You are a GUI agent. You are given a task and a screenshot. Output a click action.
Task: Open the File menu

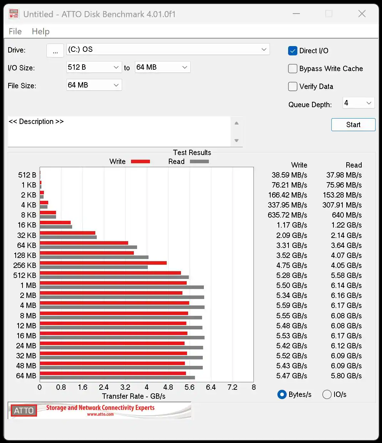[15, 31]
